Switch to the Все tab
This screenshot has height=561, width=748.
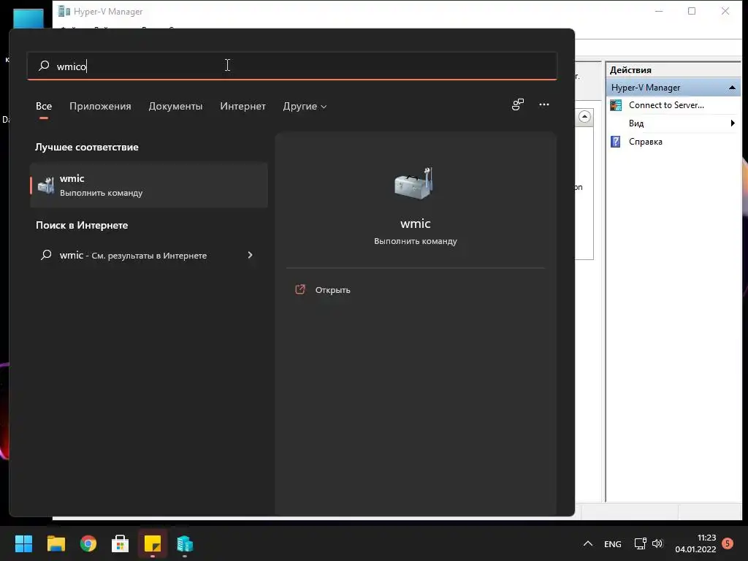44,106
